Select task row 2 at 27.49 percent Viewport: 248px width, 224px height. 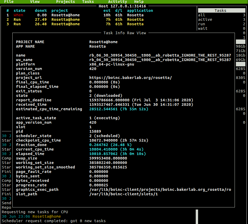click(75, 19)
